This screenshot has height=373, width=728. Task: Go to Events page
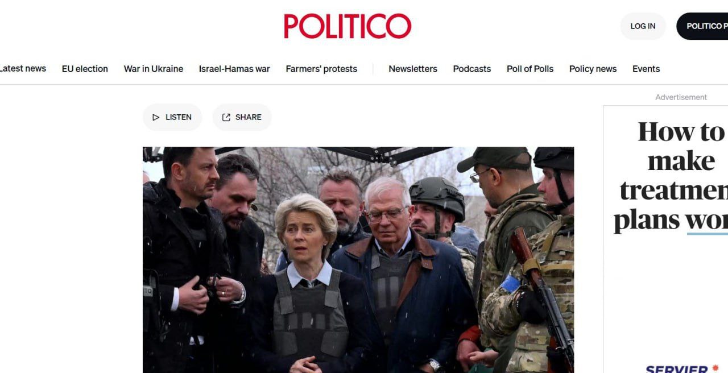(x=646, y=69)
